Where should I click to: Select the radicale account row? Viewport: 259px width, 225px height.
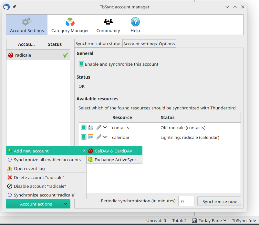point(38,55)
